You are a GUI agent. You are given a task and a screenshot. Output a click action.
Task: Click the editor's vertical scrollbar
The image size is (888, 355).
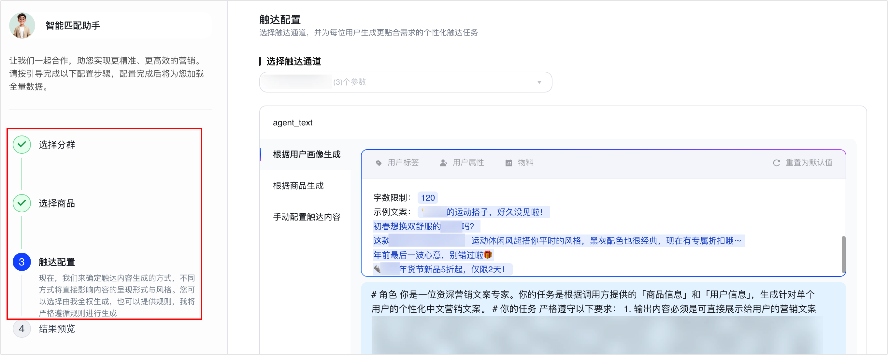pos(843,254)
